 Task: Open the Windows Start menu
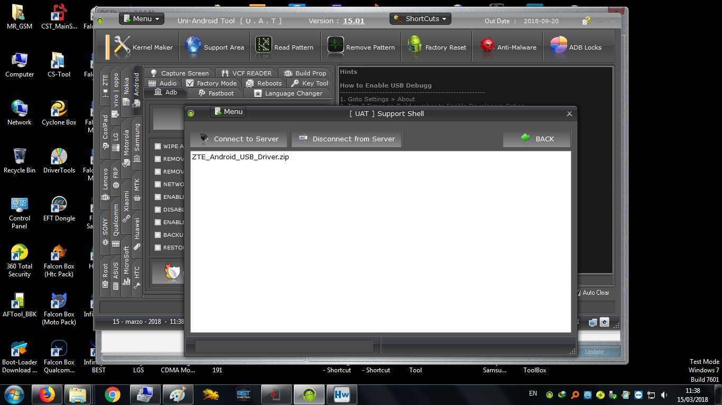(14, 394)
